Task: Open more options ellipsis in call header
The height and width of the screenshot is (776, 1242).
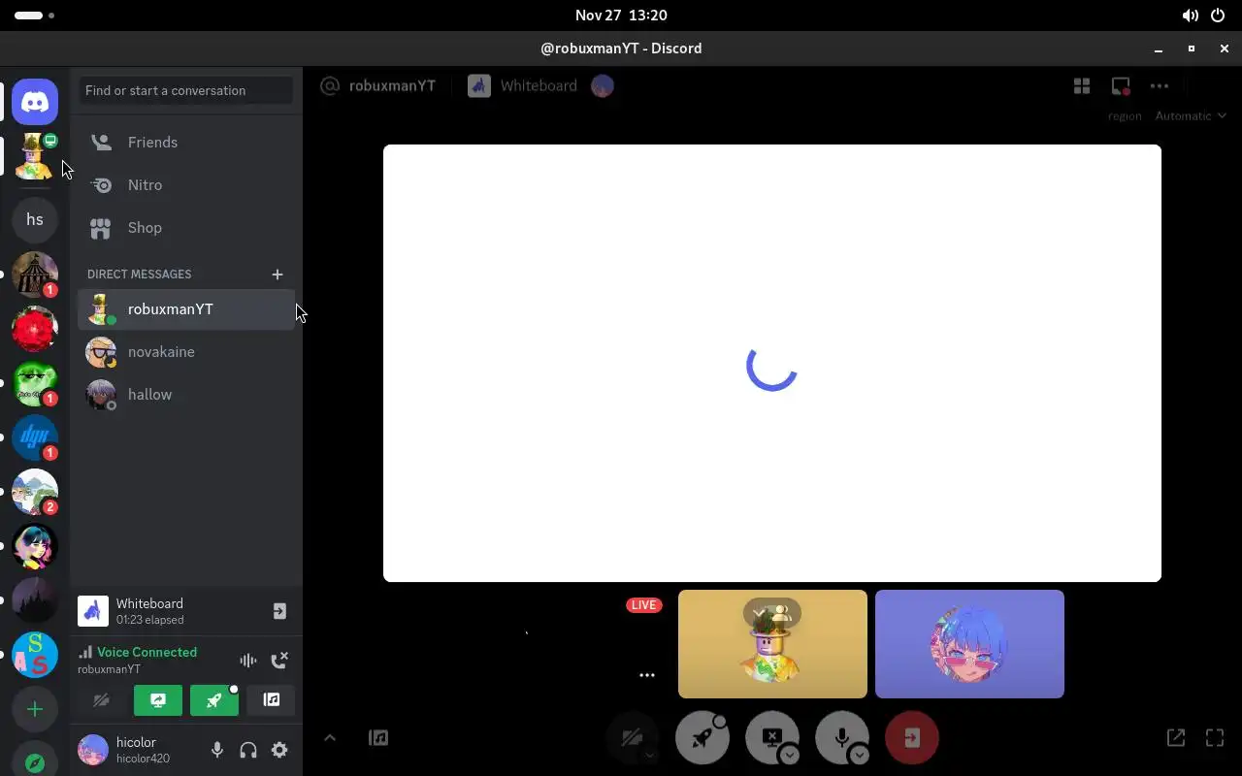Action: click(1160, 86)
